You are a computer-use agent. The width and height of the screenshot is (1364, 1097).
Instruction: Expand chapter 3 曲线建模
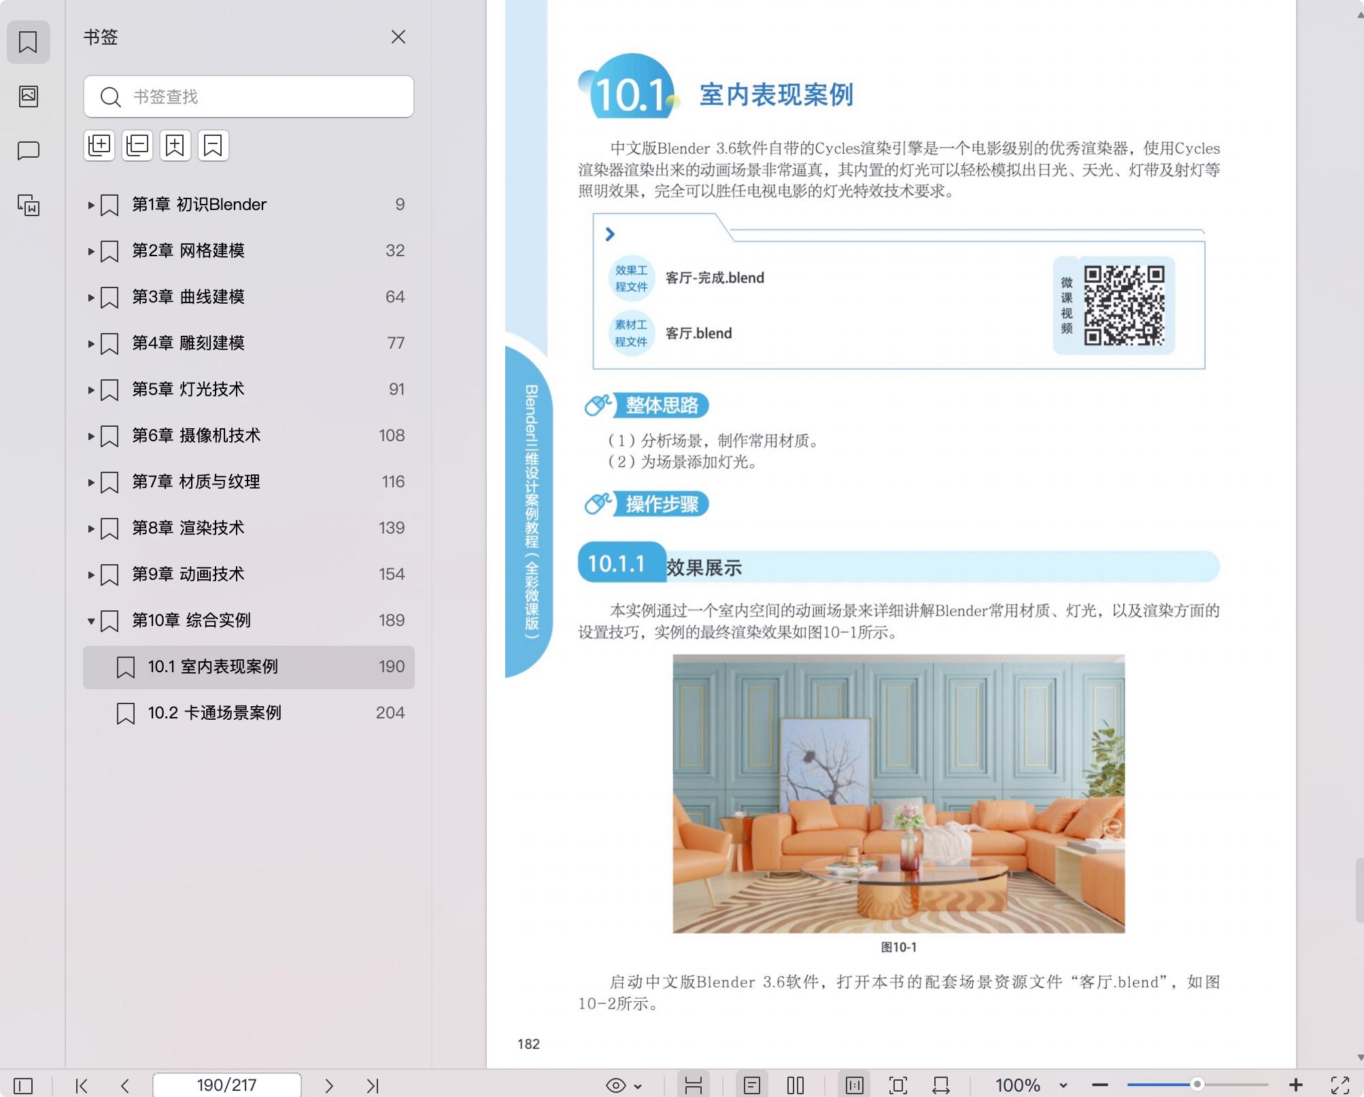(90, 297)
